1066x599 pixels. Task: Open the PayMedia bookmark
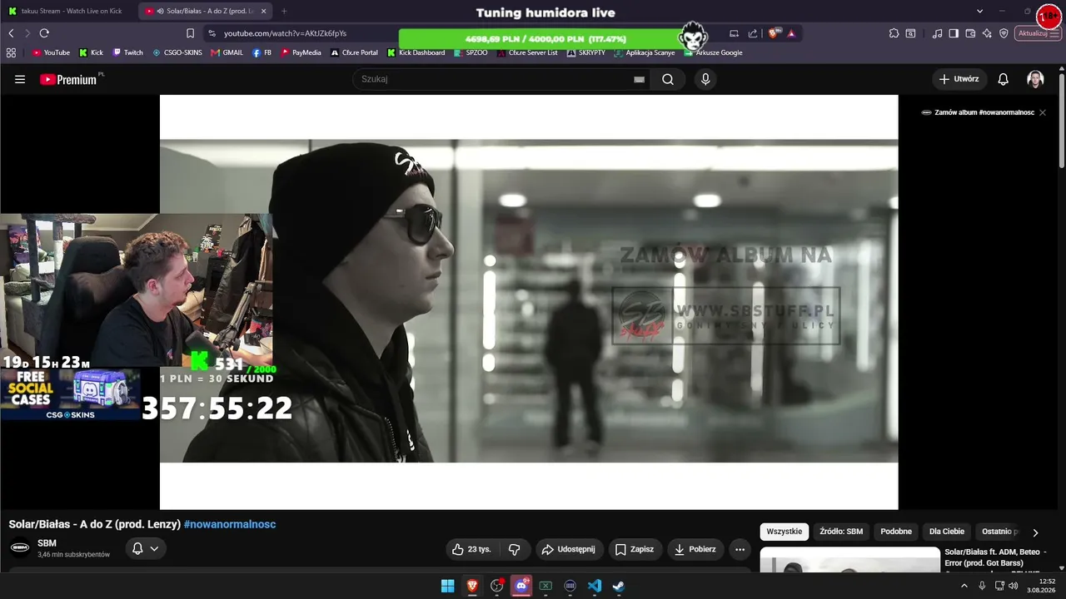click(301, 52)
